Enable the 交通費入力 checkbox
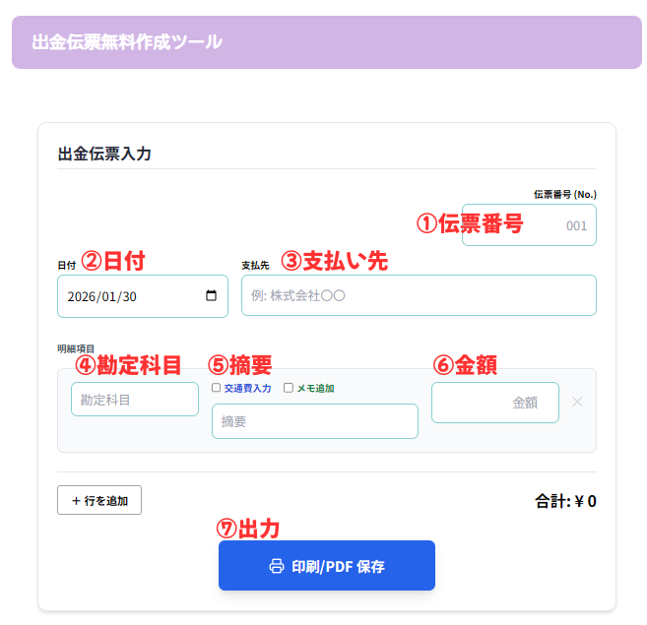Viewport: 647px width, 625px height. (217, 388)
